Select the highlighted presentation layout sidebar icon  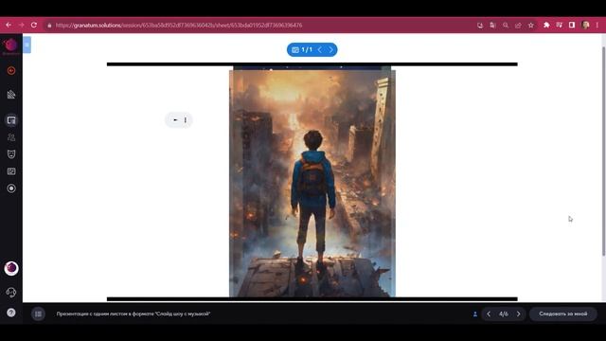(x=11, y=120)
